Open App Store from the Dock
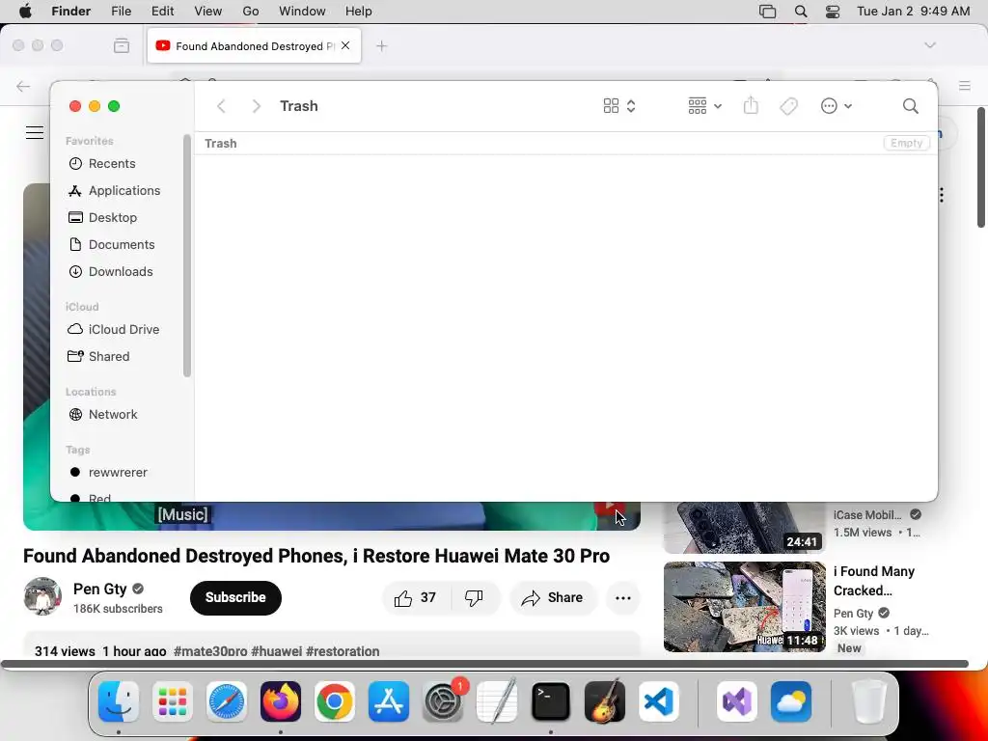 [389, 701]
